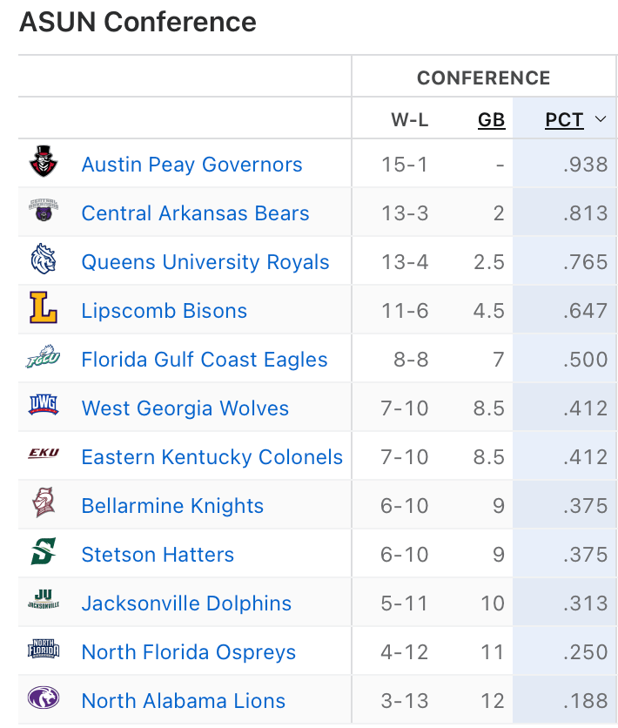Click the W-L column header
This screenshot has width=618, height=728.
coord(409,120)
